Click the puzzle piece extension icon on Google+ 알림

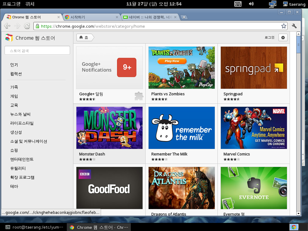point(139,96)
